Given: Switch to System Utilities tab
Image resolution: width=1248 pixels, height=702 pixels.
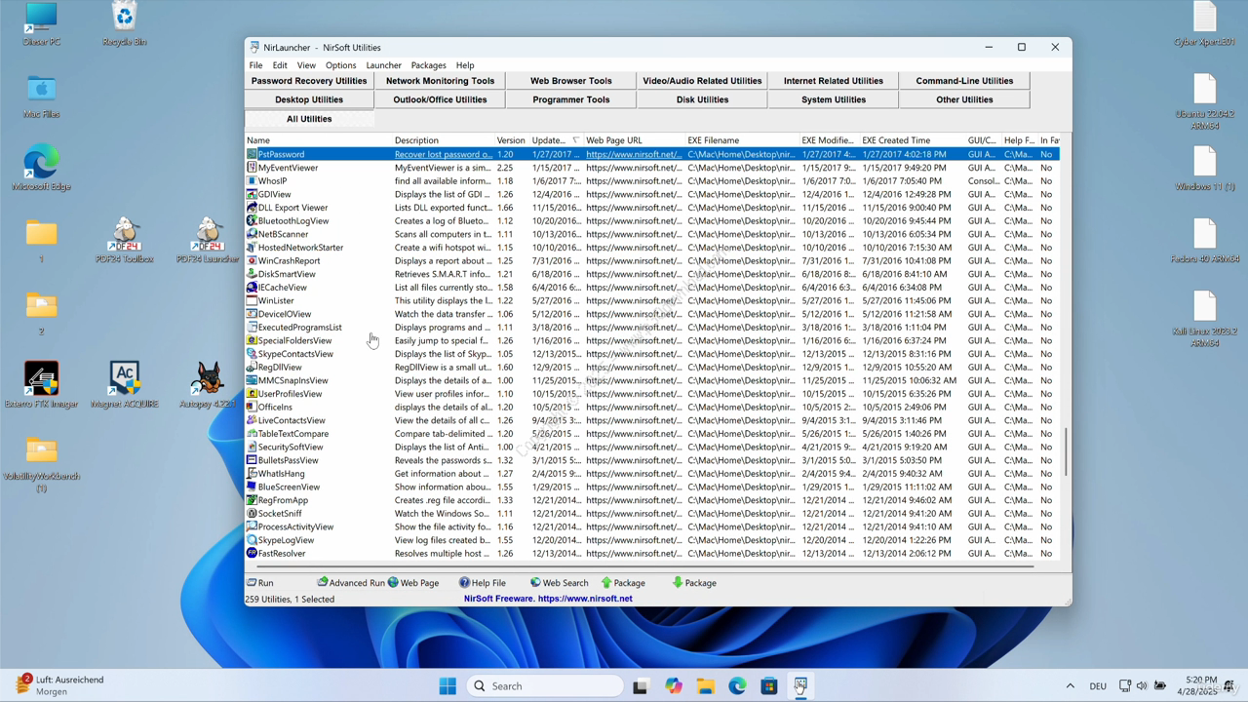Looking at the screenshot, I should pos(834,99).
